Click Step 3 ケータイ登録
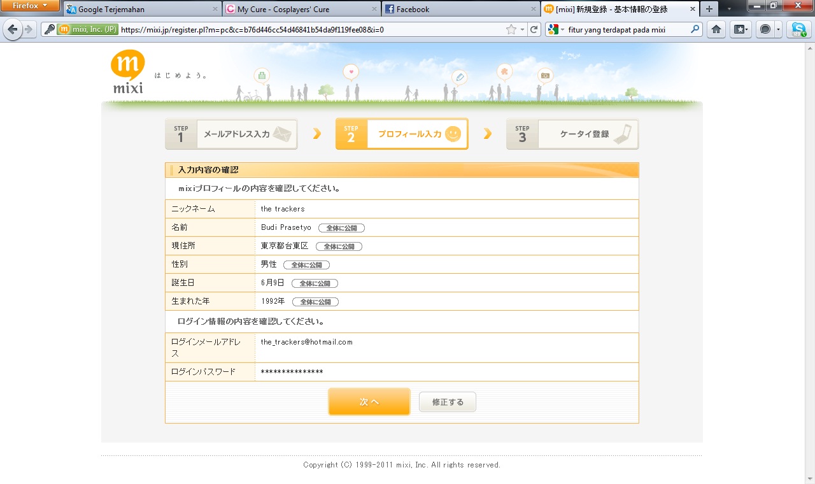Image resolution: width=815 pixels, height=484 pixels. (572, 134)
